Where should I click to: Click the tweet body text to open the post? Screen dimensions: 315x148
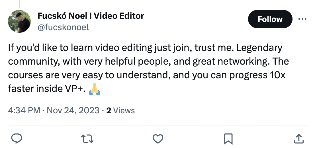(142, 68)
